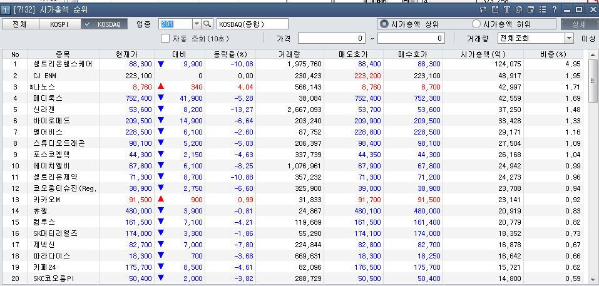The image size is (599, 286).
Task: Select the 시가총액 상위 radio button
Action: coord(384,24)
